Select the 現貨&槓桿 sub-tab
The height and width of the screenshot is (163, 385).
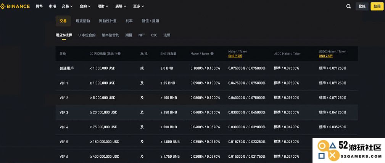pyautogui.click(x=64, y=35)
